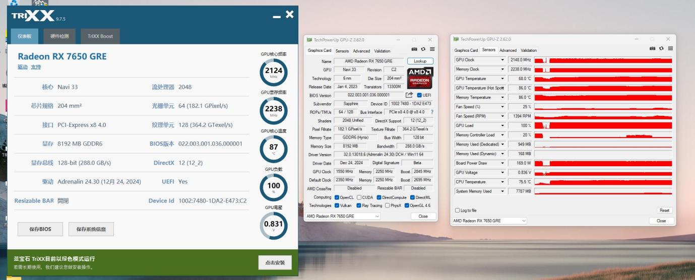Open the 支持 link in TriXX
Screen dimensions: 695x280
36,67
